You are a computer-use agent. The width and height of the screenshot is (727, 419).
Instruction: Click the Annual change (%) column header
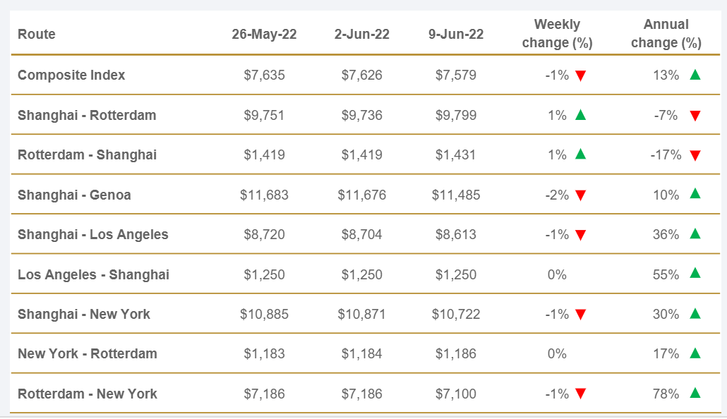[666, 34]
